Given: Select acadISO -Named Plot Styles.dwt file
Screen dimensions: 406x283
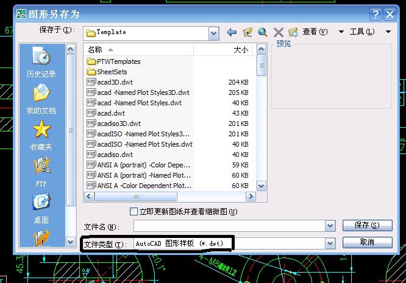Looking at the screenshot, I should [140, 144].
